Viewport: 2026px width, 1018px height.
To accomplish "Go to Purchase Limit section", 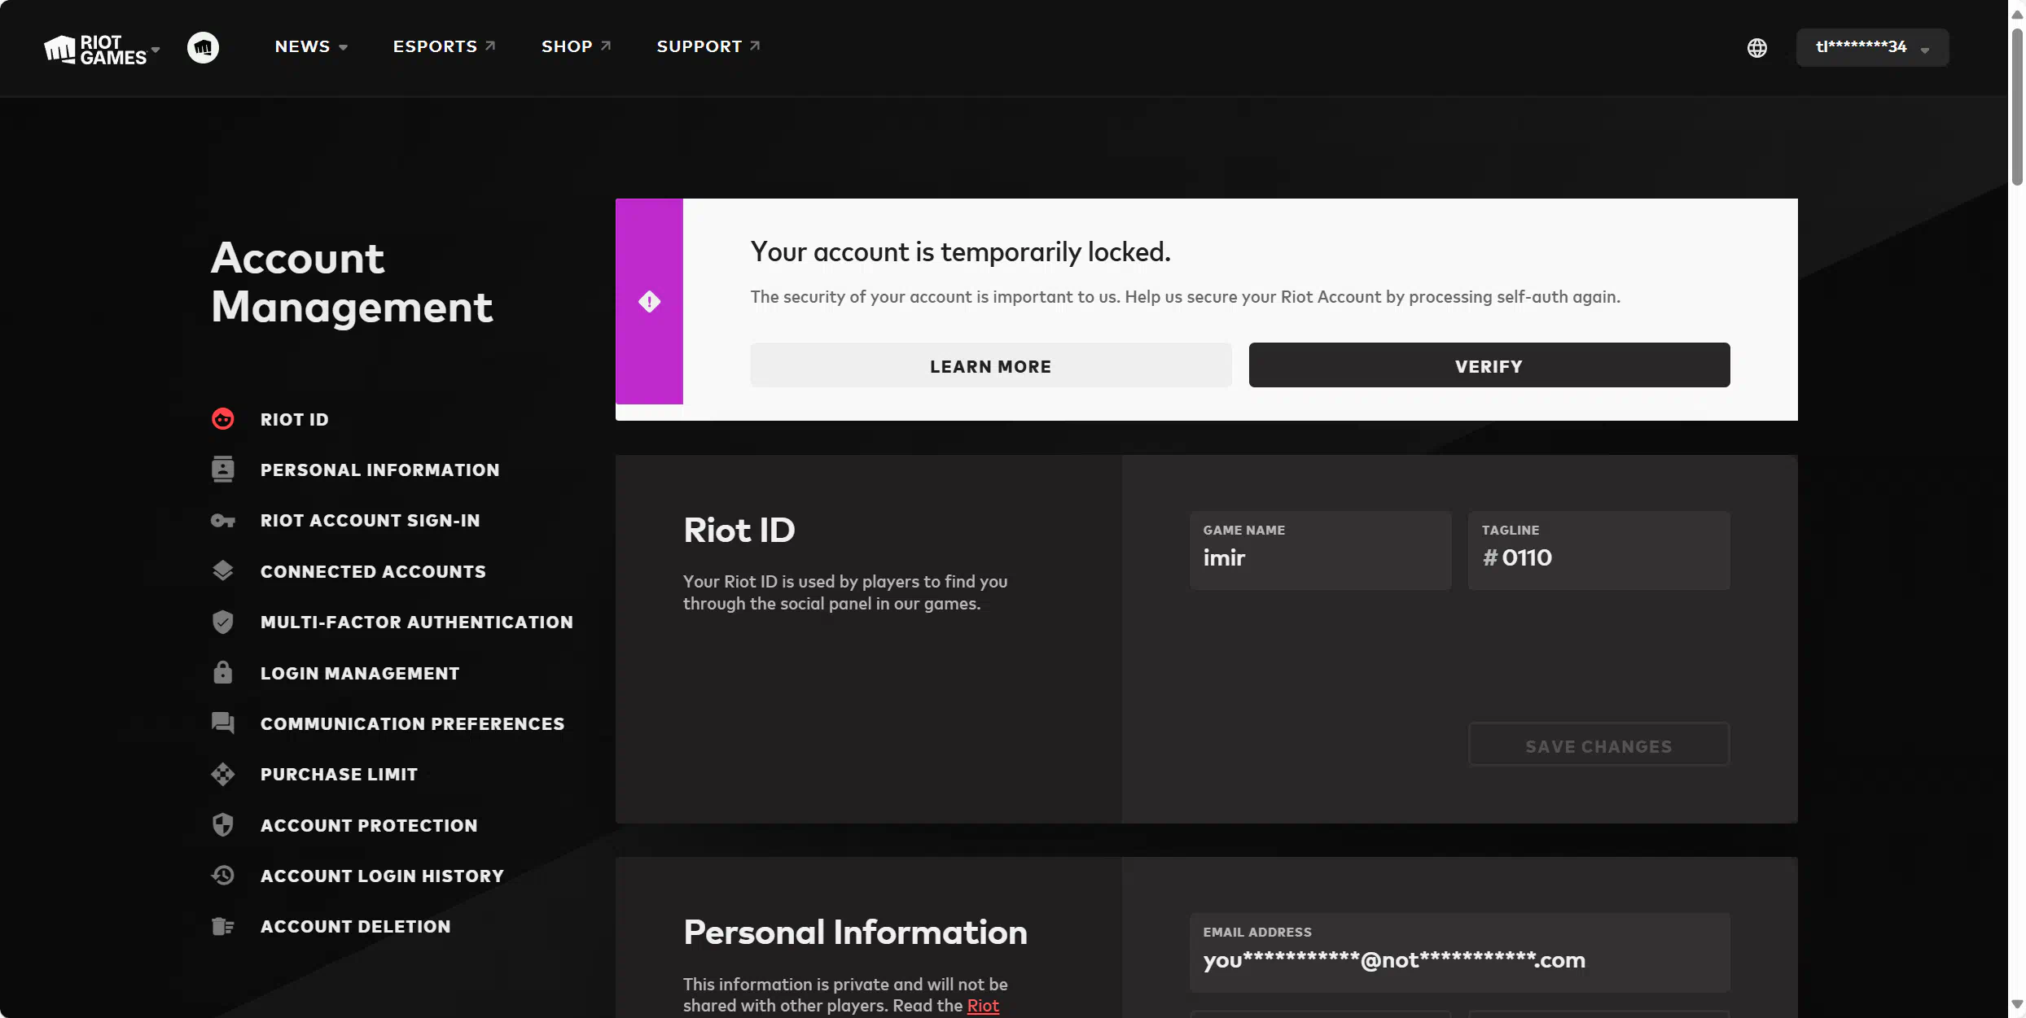I will click(339, 774).
